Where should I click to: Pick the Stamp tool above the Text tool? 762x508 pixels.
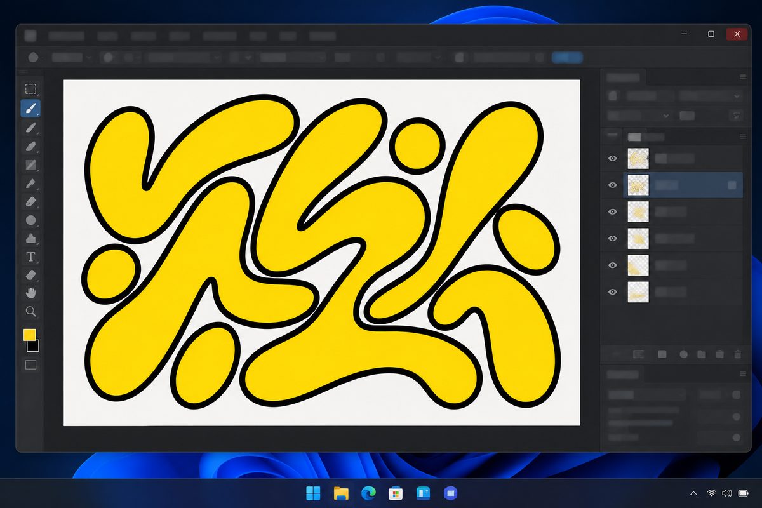[30, 239]
